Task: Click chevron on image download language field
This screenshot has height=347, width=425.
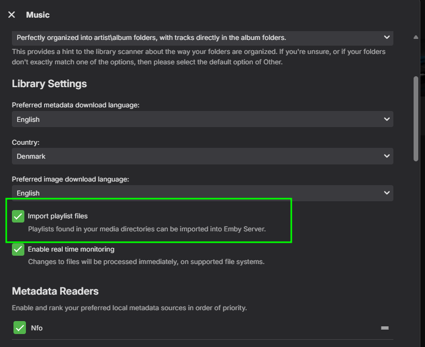Action: [387, 193]
